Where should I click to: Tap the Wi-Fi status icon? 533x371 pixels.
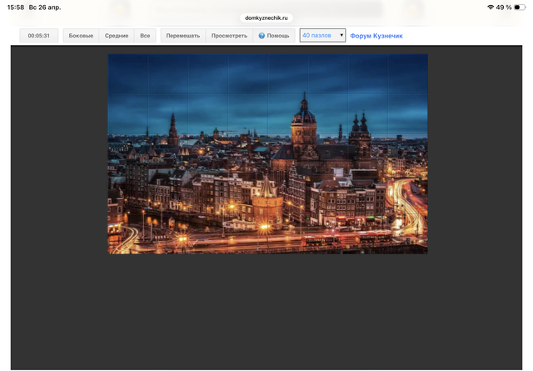coord(491,7)
